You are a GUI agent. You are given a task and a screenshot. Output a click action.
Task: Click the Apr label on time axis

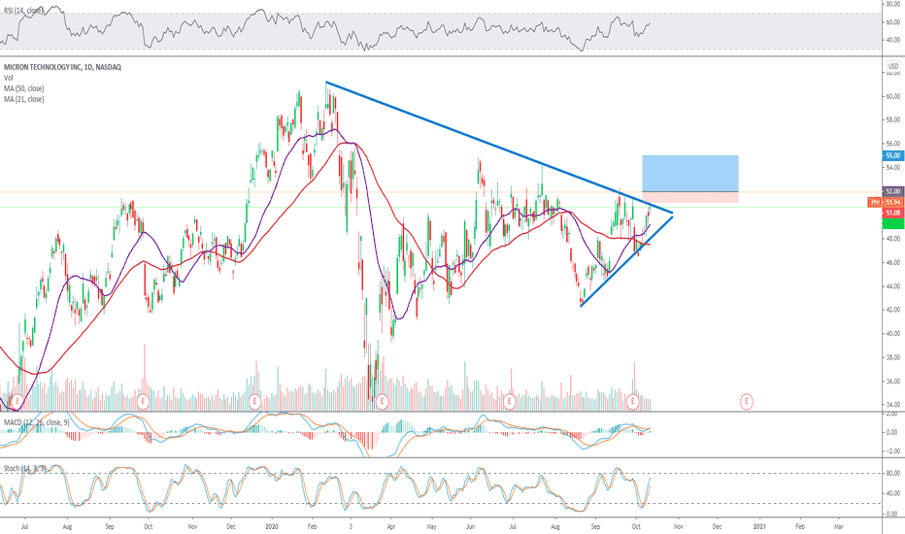(x=391, y=526)
